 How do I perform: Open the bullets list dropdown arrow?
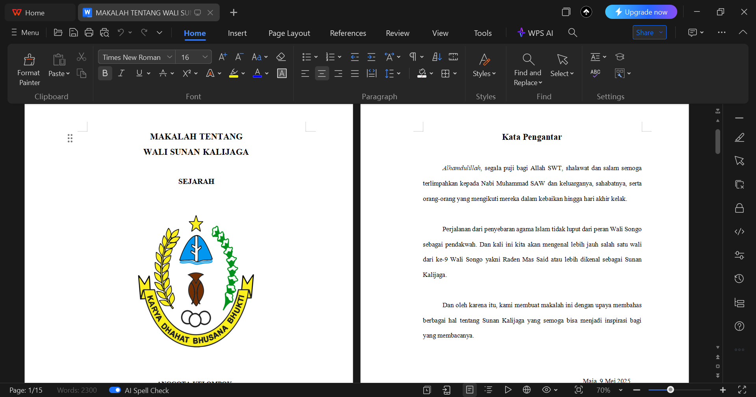coord(316,57)
